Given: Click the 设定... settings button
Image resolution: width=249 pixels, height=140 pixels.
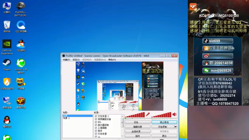Looking at the screenshot, I should tap(138, 122).
